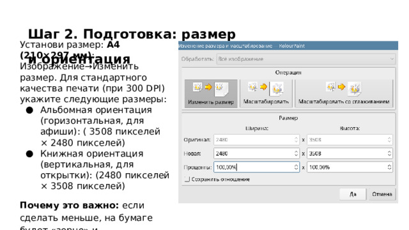Click the Проценты width spinner arrows
This screenshot has height=230, width=409.
pyautogui.click(x=296, y=167)
